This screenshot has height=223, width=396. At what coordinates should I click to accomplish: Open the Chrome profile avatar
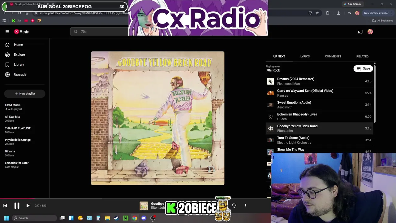[357, 13]
